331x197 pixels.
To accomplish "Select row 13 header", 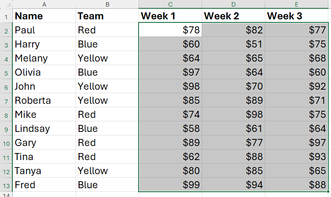I will tap(6, 185).
